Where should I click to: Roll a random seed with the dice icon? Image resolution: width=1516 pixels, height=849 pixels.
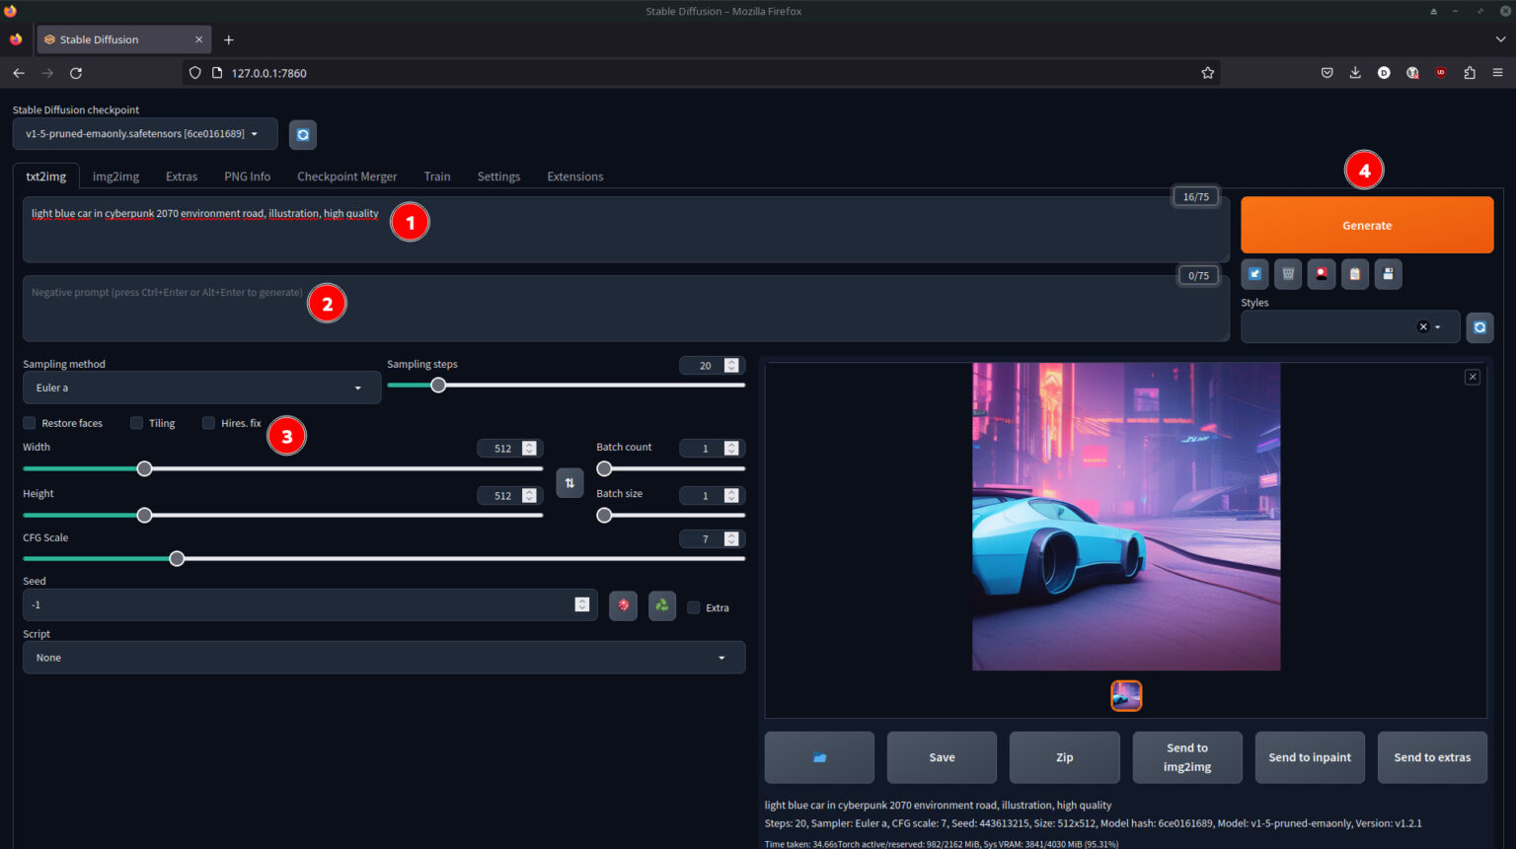point(623,605)
